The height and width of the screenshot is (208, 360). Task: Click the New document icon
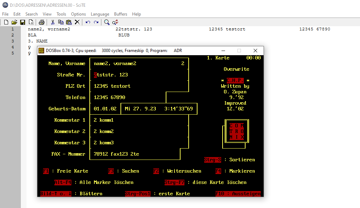click(x=6, y=22)
